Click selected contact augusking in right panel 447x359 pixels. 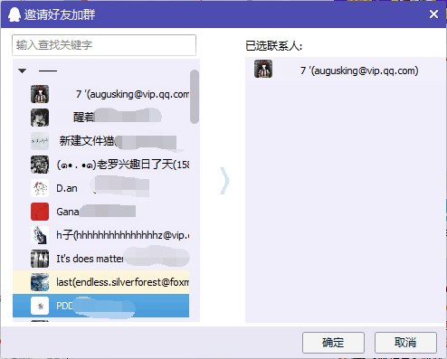346,69
